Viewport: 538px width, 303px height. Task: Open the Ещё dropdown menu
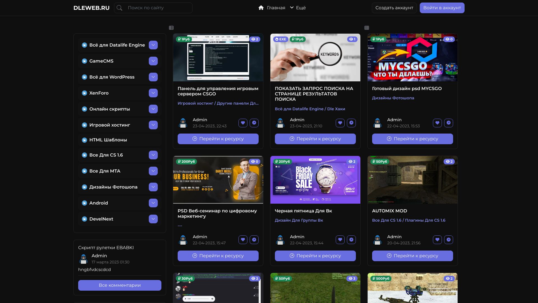tap(298, 8)
